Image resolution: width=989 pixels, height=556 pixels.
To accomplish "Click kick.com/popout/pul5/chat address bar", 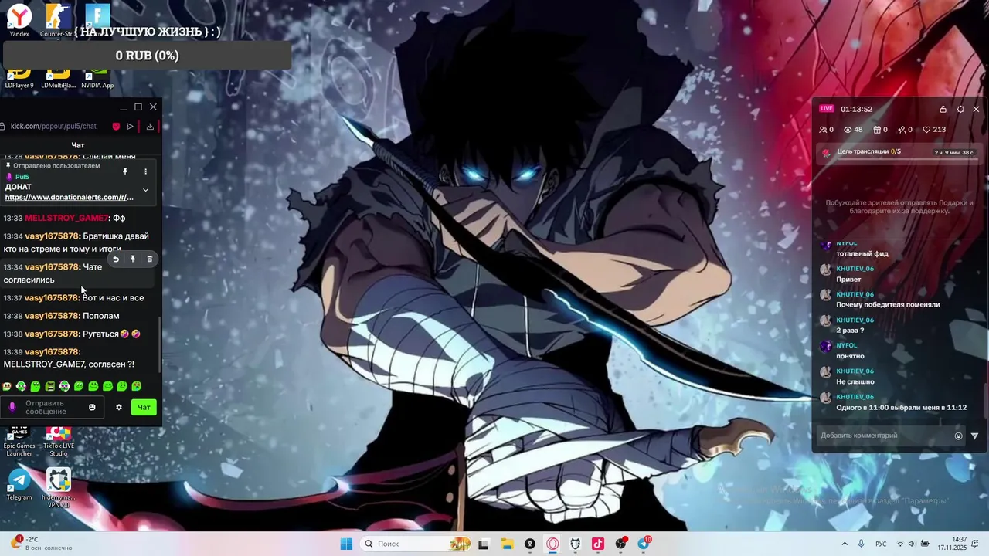I will (x=53, y=127).
